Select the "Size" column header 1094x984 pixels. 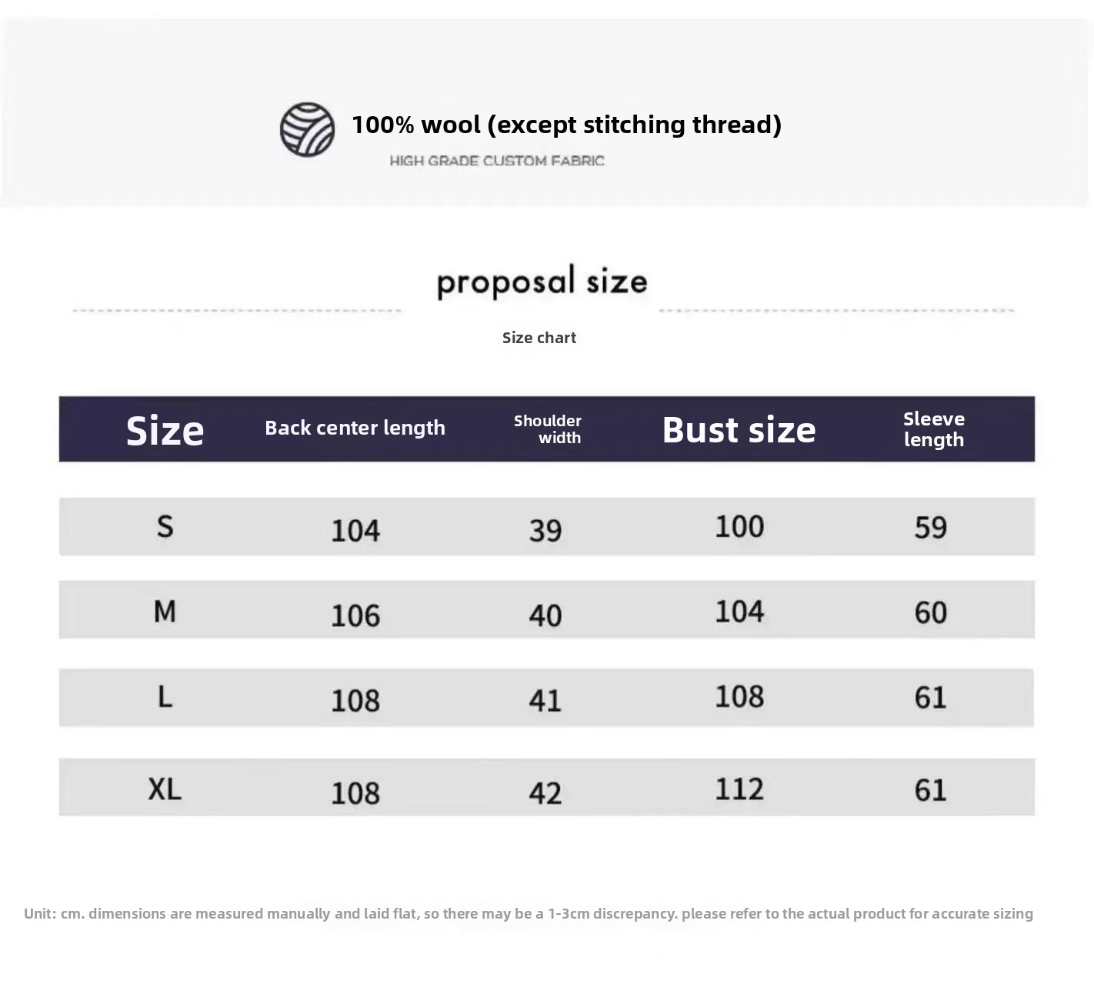pyautogui.click(x=165, y=430)
